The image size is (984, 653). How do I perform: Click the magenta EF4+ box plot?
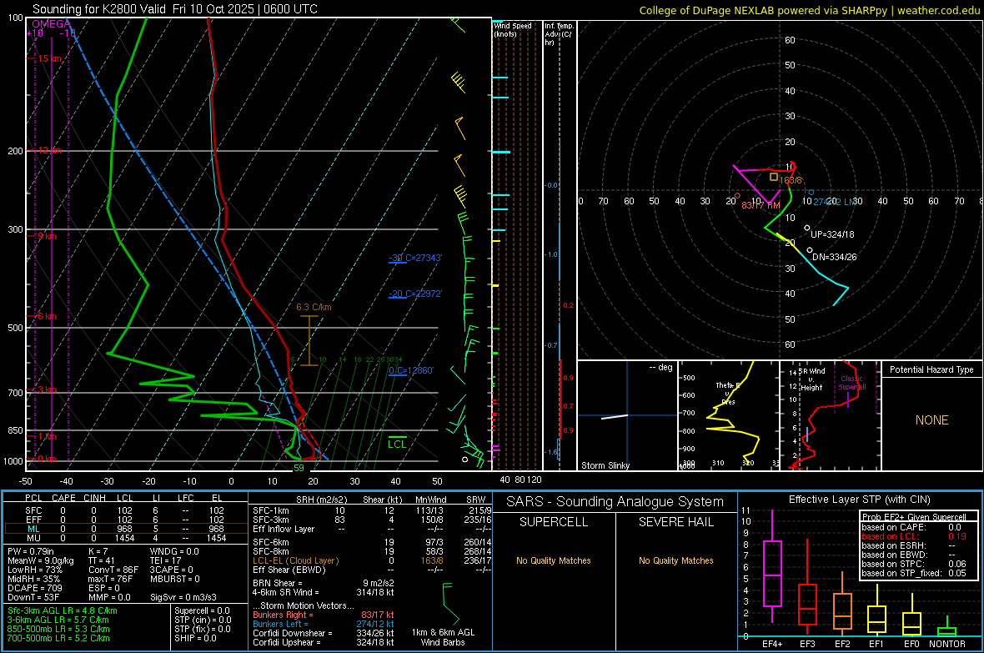click(x=772, y=566)
